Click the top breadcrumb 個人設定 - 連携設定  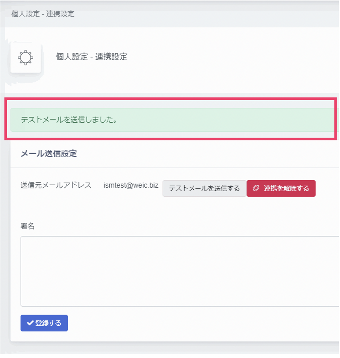pyautogui.click(x=43, y=14)
